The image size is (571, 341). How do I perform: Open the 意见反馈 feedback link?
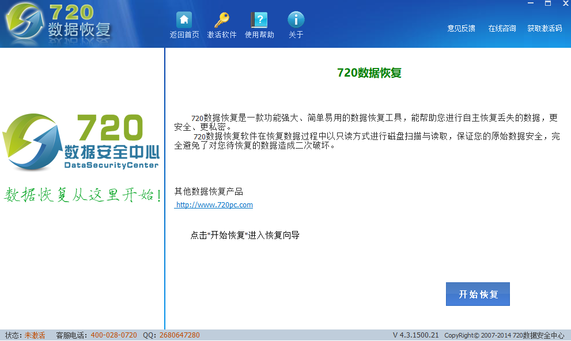click(x=461, y=28)
